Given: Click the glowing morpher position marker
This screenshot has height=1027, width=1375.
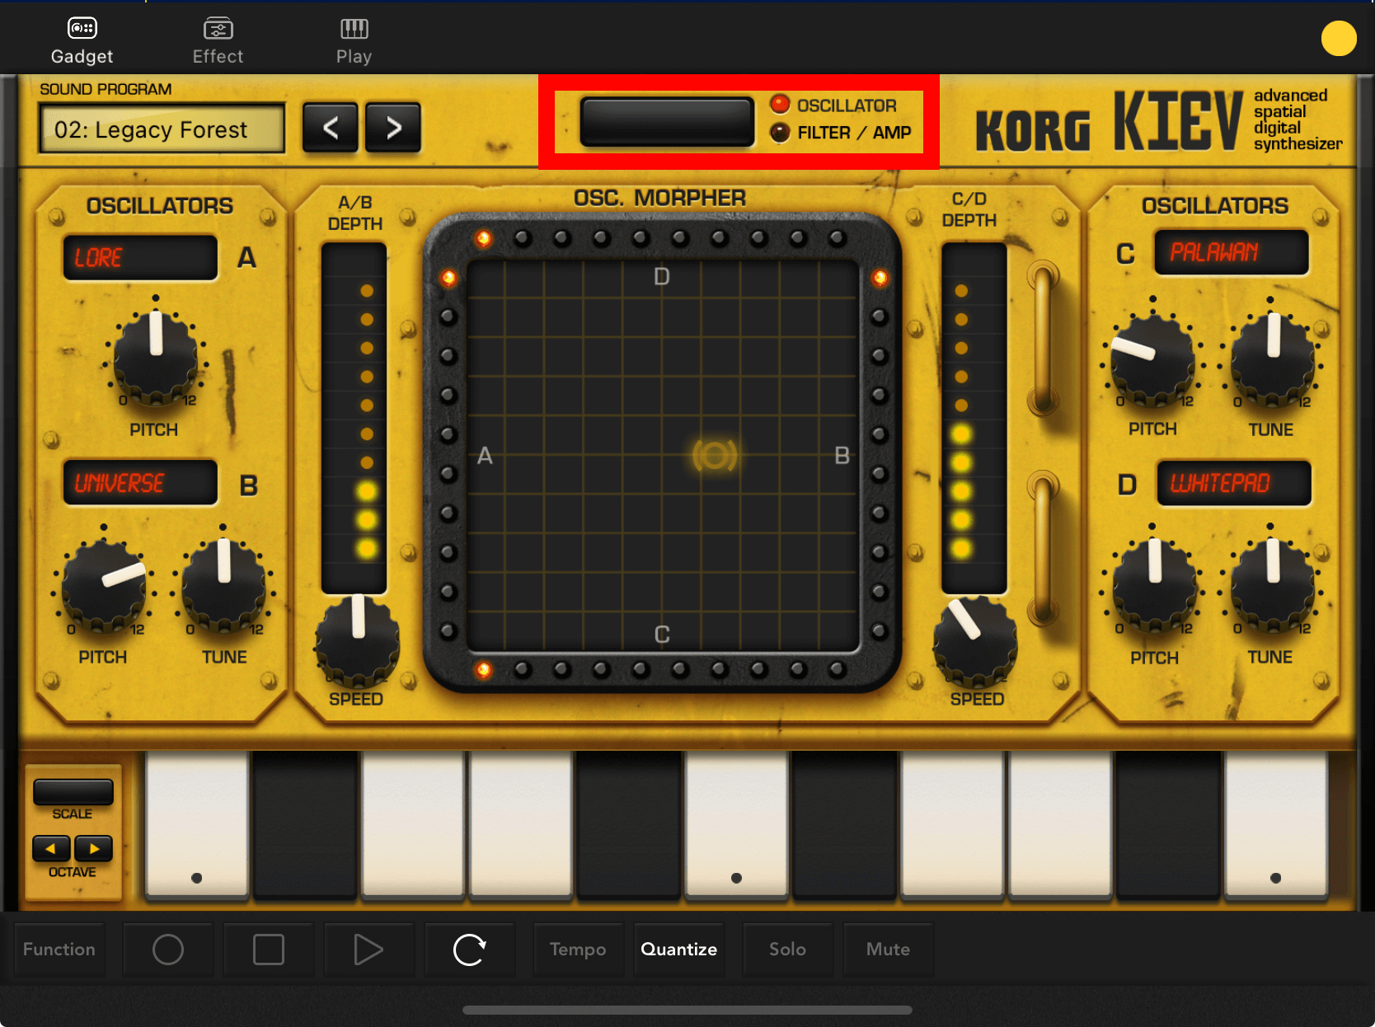Looking at the screenshot, I should [715, 455].
